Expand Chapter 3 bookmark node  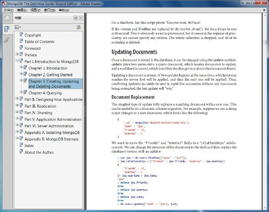(21, 80)
